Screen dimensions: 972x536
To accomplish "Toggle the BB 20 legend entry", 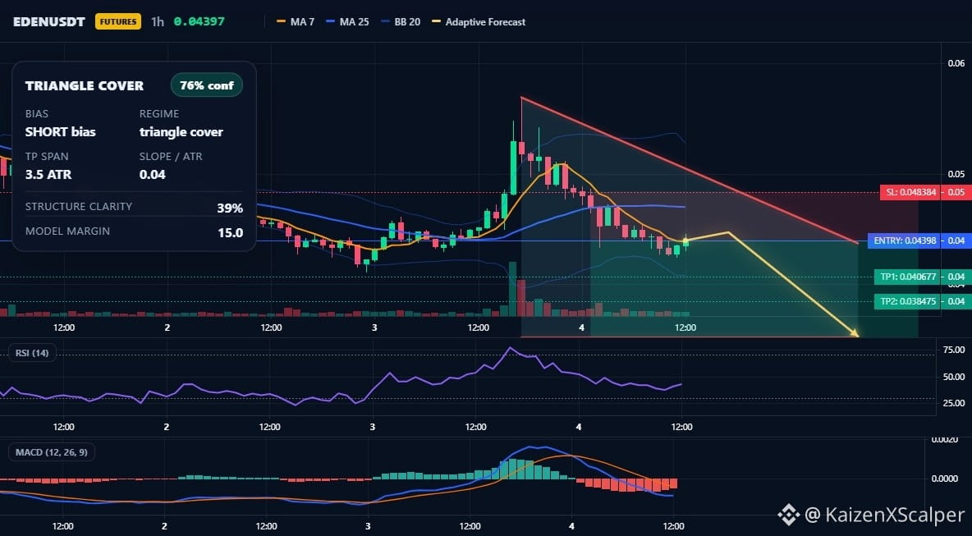I will (x=401, y=21).
